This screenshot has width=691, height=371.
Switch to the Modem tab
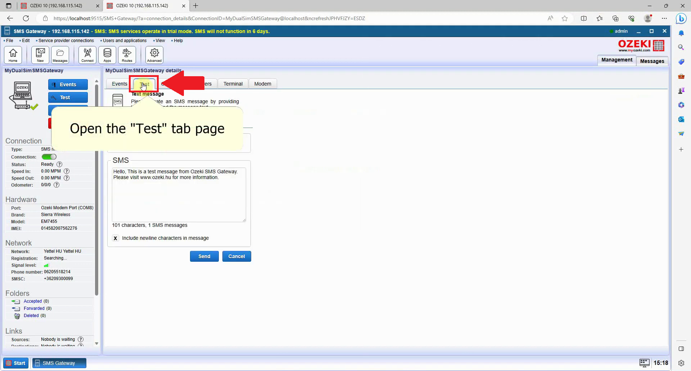pyautogui.click(x=263, y=84)
